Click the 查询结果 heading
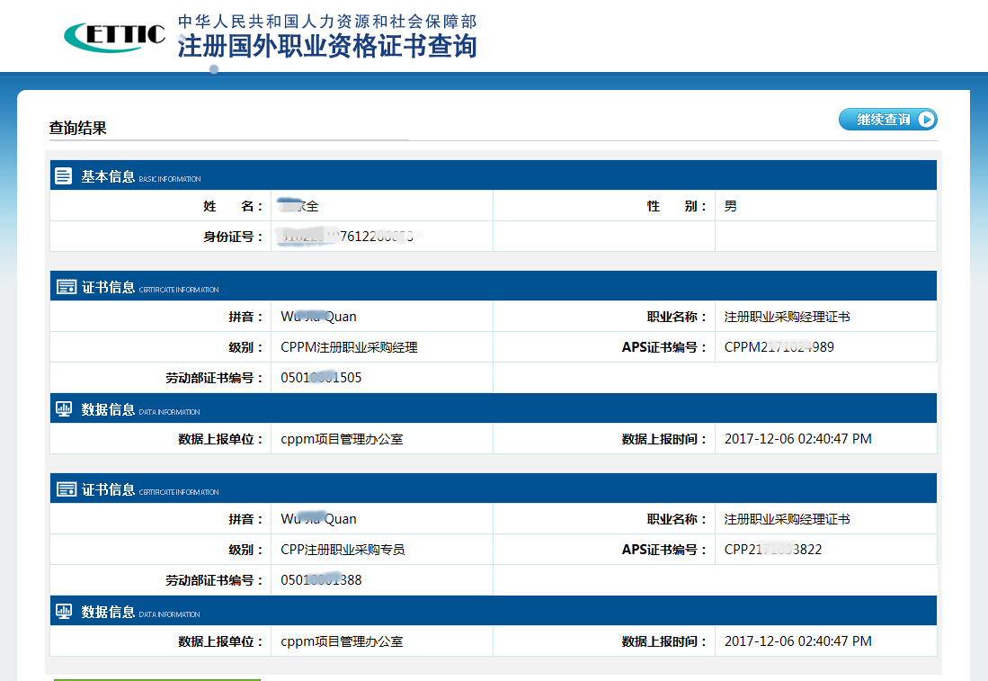Viewport: 988px width, 681px height. tap(78, 129)
